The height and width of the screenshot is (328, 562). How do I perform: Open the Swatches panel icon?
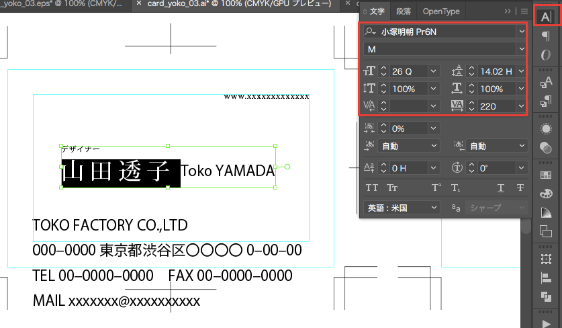[546, 175]
